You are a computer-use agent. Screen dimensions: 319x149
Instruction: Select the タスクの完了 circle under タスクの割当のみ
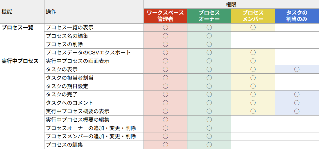[x=297, y=94]
